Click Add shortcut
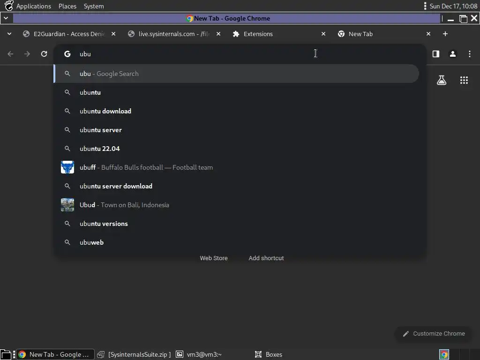480x360 pixels. pyautogui.click(x=266, y=258)
